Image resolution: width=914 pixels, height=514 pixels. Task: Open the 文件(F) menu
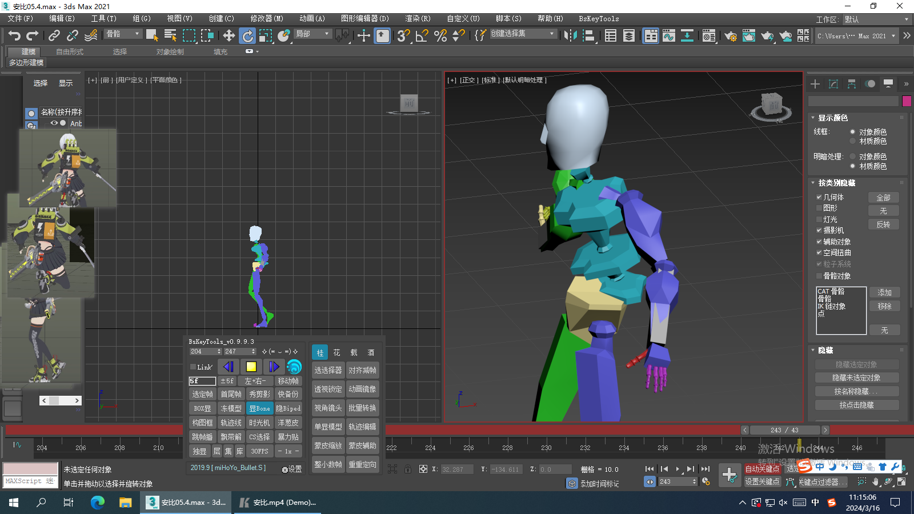21,19
